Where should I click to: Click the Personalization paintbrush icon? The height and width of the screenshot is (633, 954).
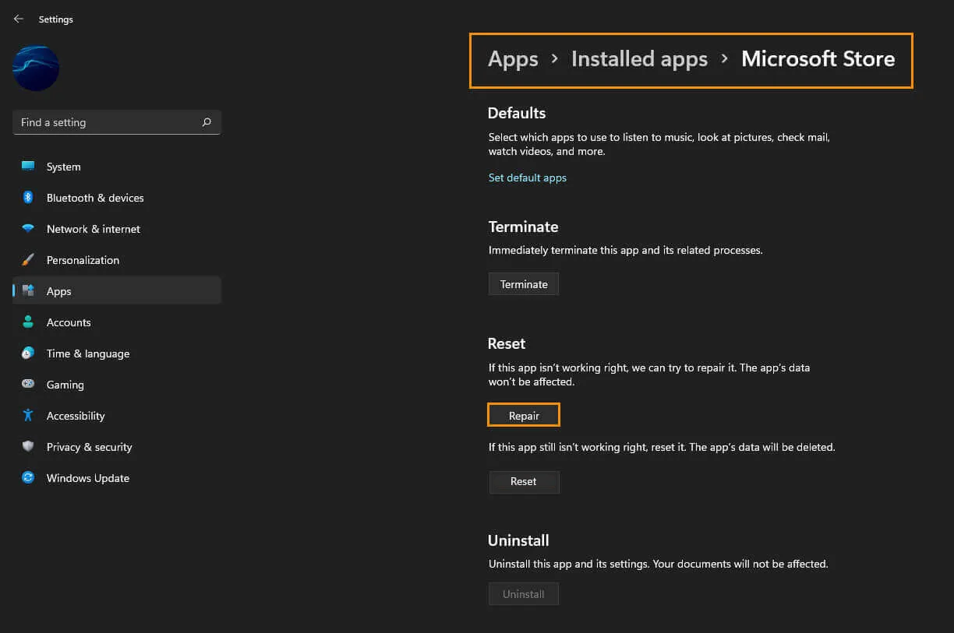[x=28, y=260]
